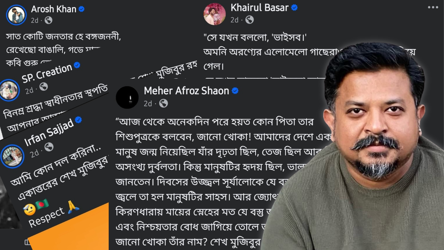Click public globe icon on Khairul Basar's post
Image resolution: width=444 pixels, height=250 pixels.
pyautogui.click(x=249, y=20)
